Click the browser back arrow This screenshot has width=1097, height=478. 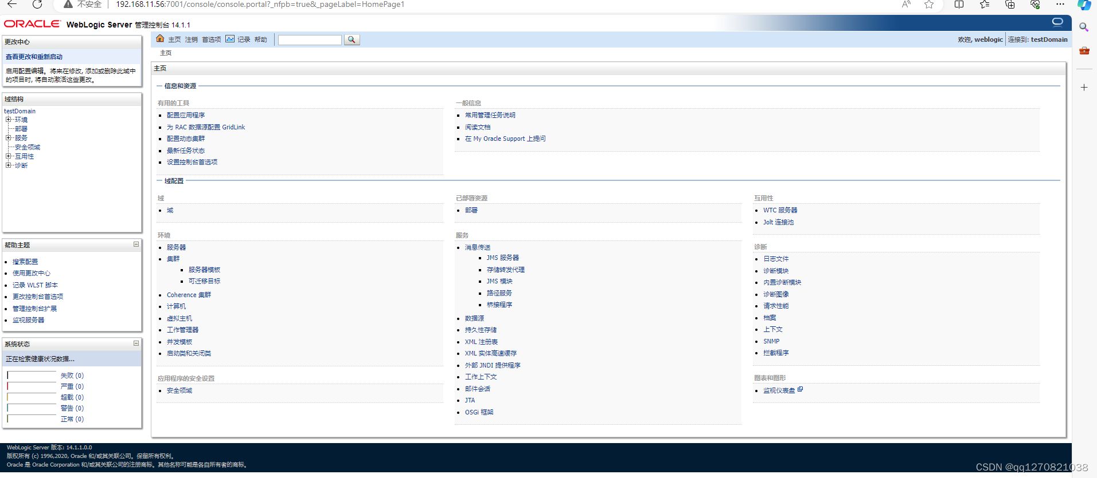click(x=11, y=5)
